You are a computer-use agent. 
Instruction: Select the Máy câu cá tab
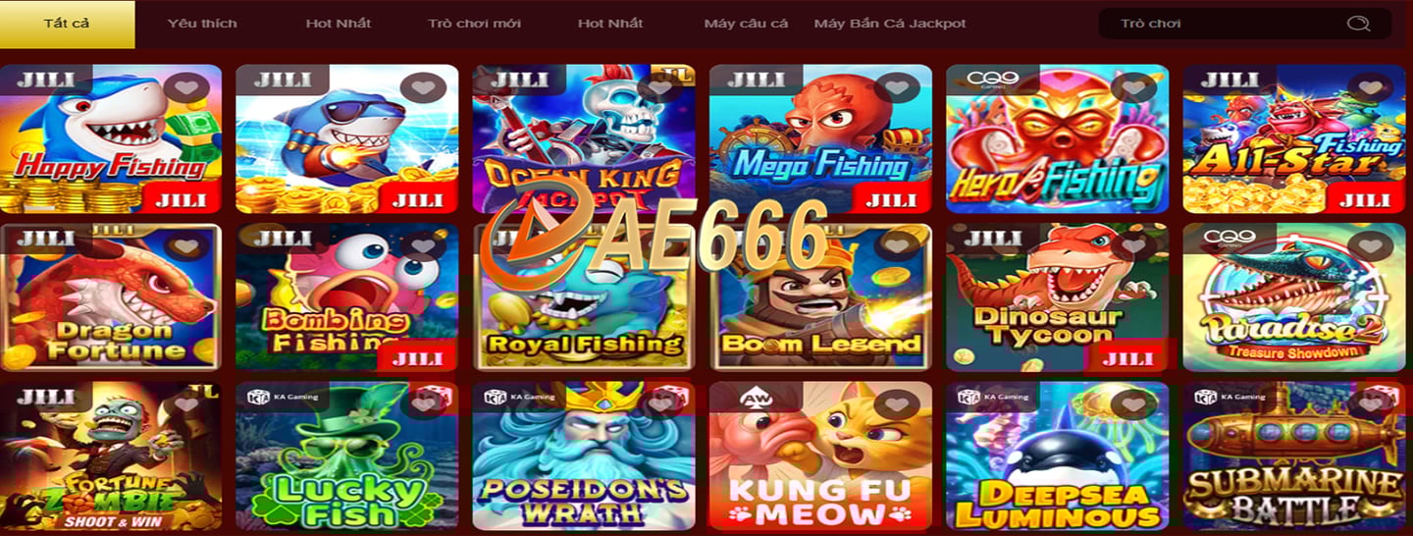point(746,24)
